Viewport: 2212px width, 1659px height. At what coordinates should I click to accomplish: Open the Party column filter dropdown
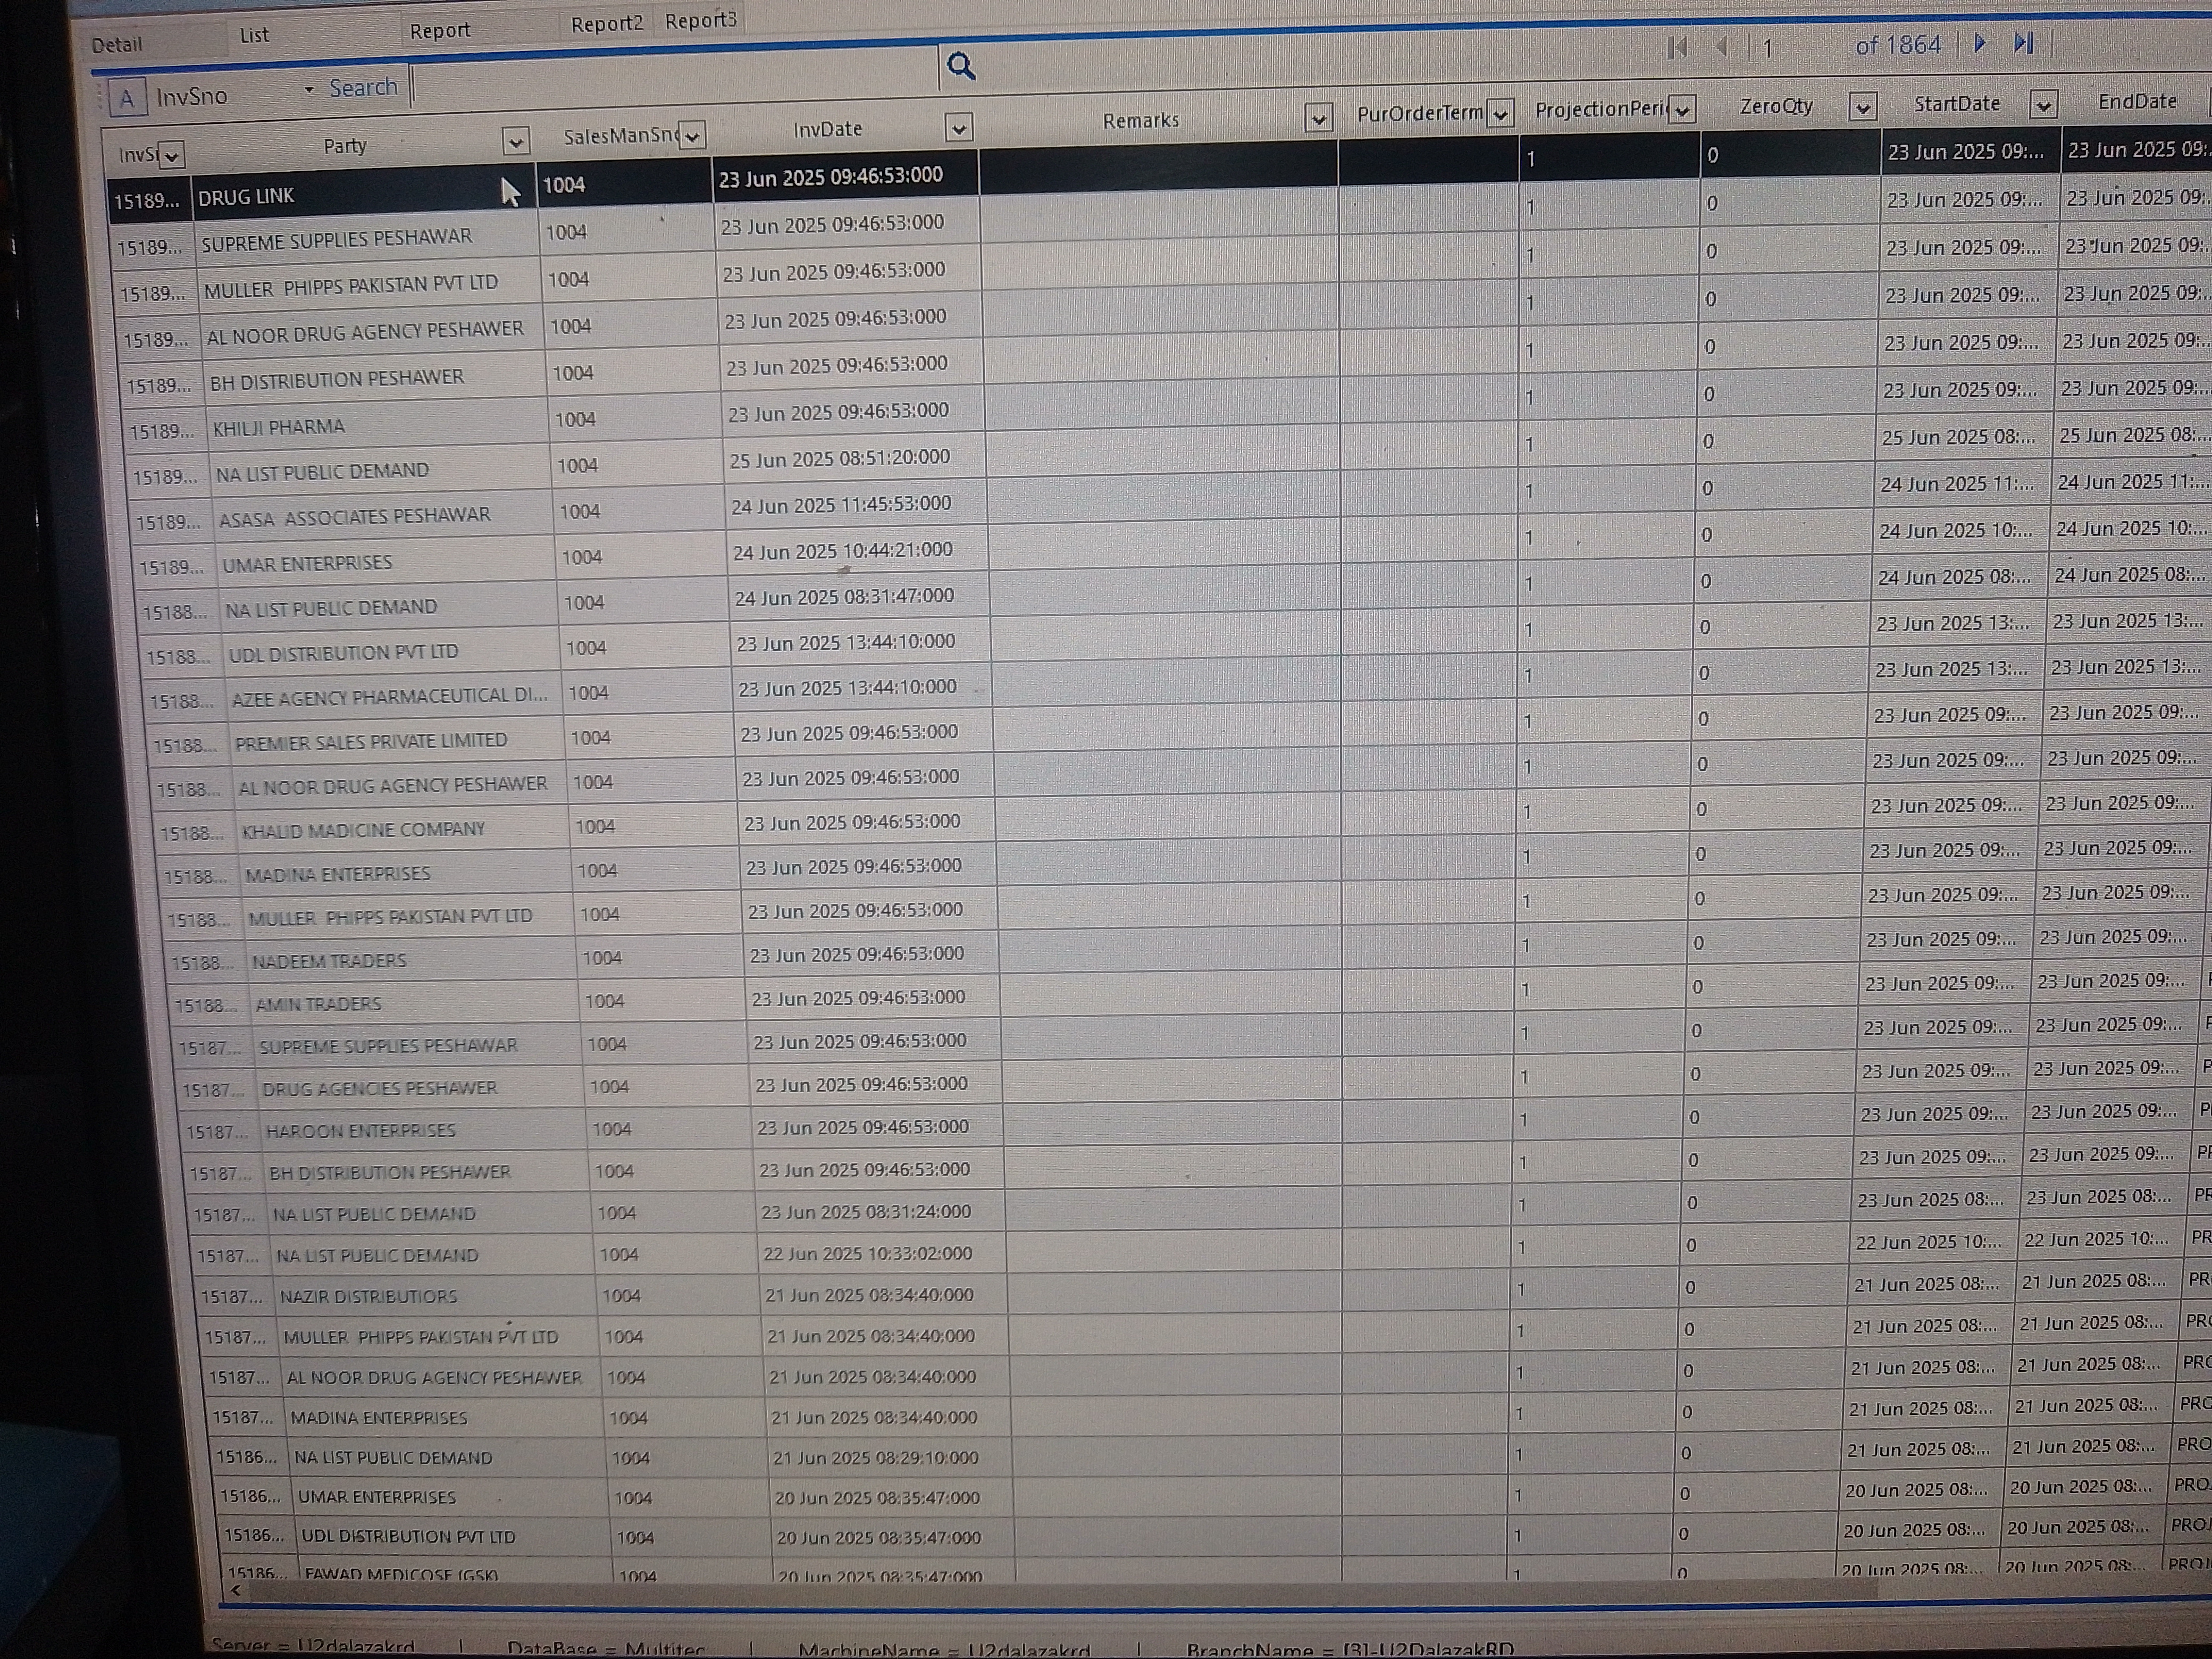[515, 142]
